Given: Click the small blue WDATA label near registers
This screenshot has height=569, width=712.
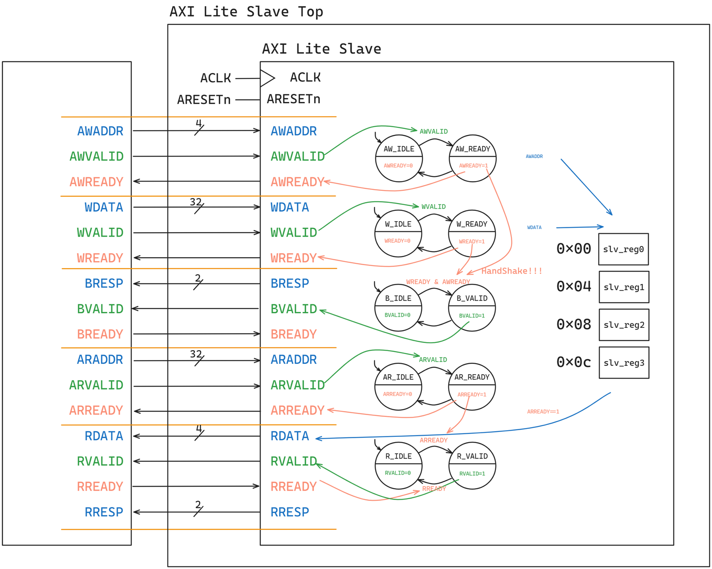Looking at the screenshot, I should click(534, 227).
